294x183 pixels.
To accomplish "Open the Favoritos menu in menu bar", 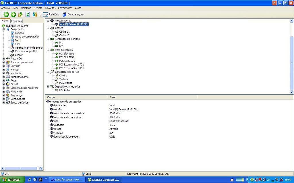I will click(50, 8).
